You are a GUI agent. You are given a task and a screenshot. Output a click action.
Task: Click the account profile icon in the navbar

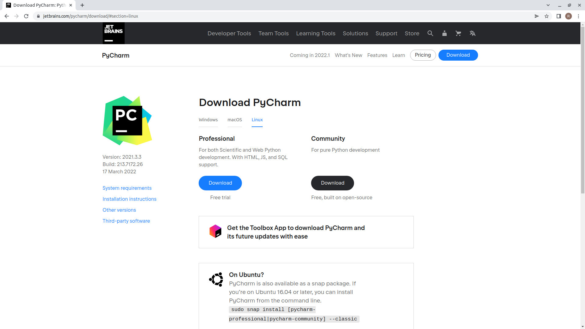[x=444, y=33]
